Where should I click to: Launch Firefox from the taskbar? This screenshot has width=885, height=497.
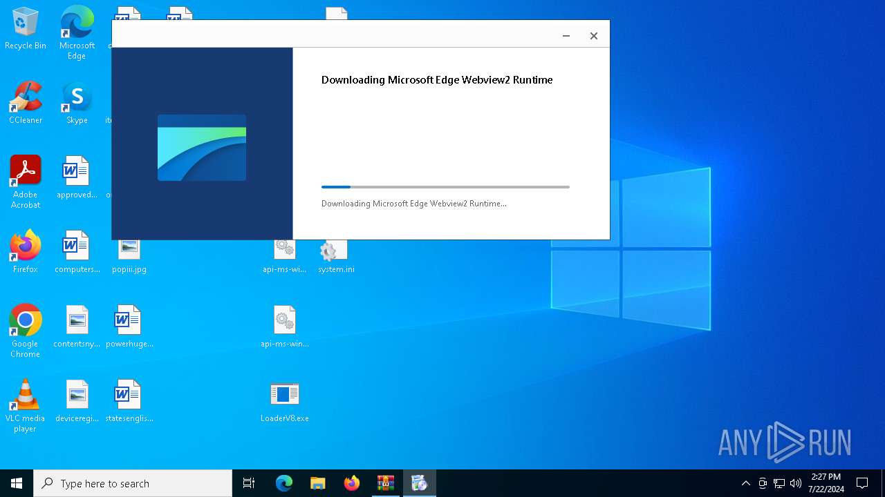352,483
